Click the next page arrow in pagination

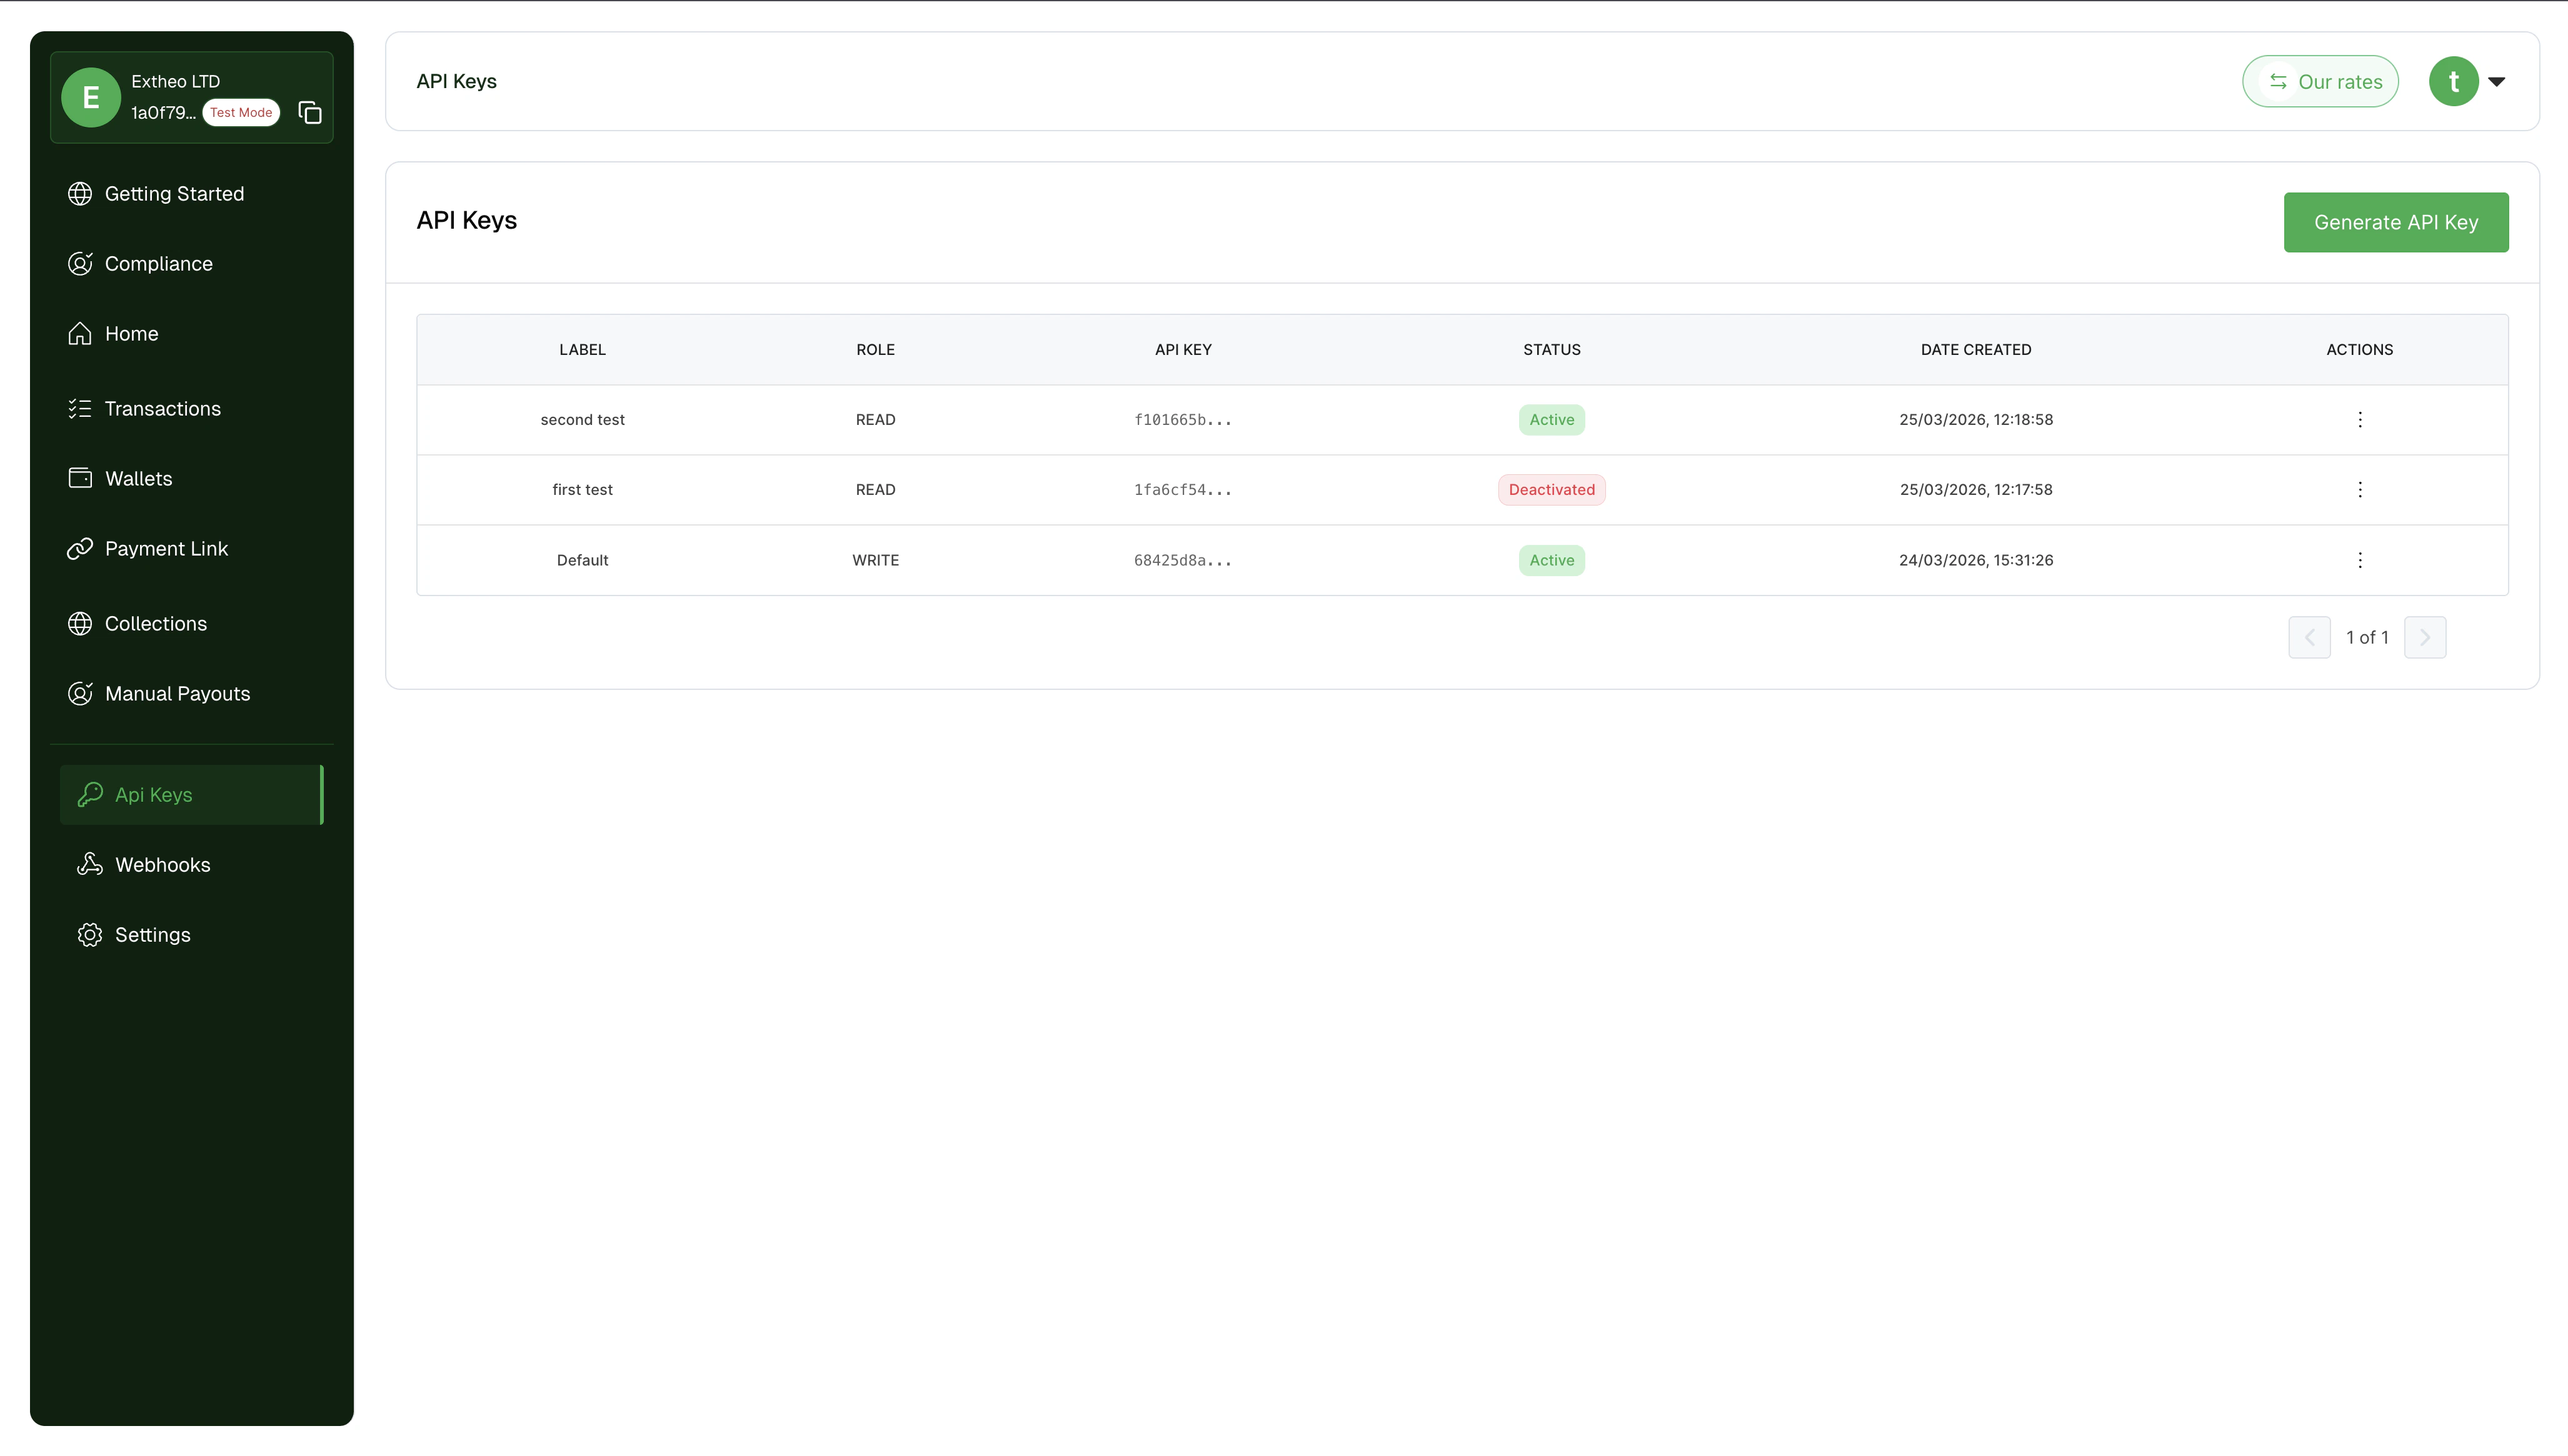[2425, 637]
